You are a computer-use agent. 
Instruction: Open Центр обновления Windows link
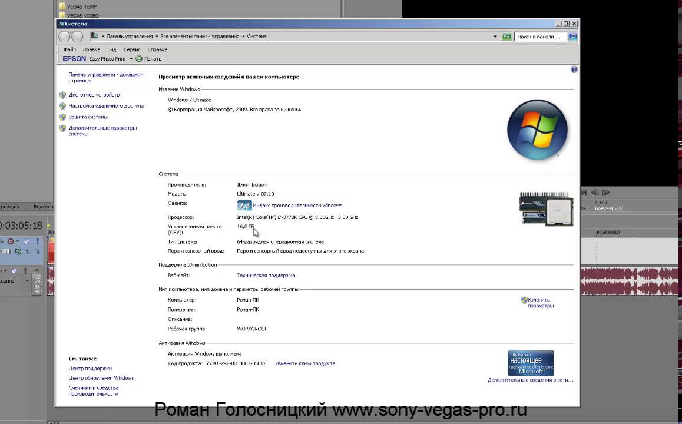pos(101,378)
